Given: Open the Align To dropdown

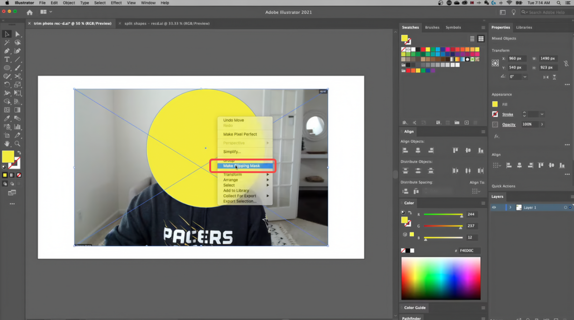Looking at the screenshot, I should [476, 191].
